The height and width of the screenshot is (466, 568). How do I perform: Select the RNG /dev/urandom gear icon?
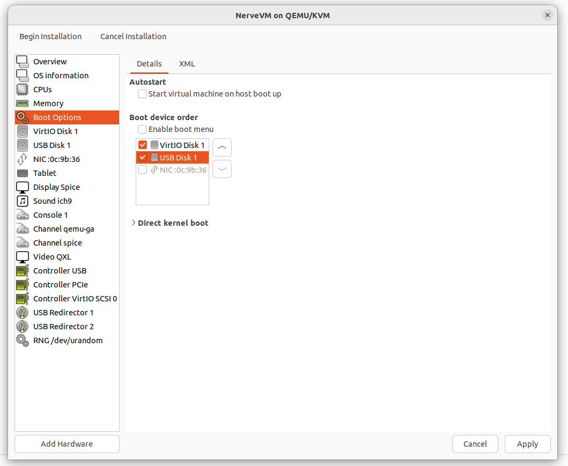click(x=22, y=341)
